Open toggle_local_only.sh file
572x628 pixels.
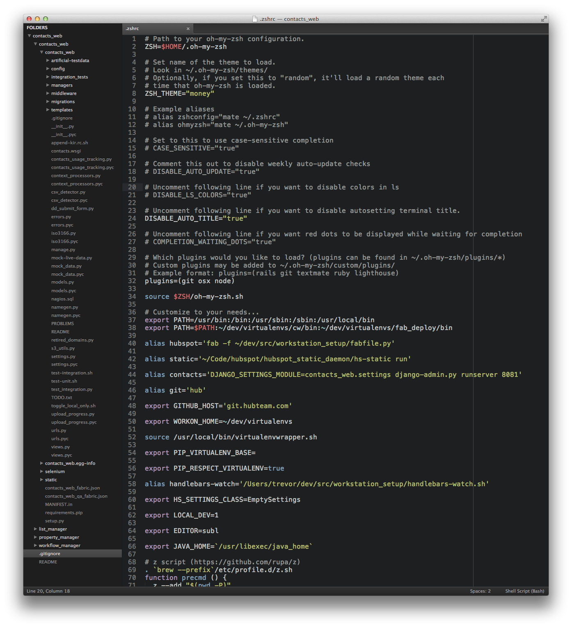click(x=73, y=406)
